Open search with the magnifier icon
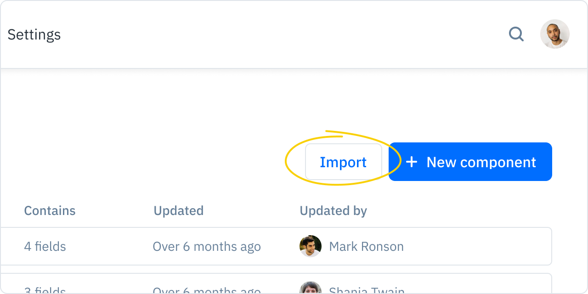The width and height of the screenshot is (588, 294). 516,34
